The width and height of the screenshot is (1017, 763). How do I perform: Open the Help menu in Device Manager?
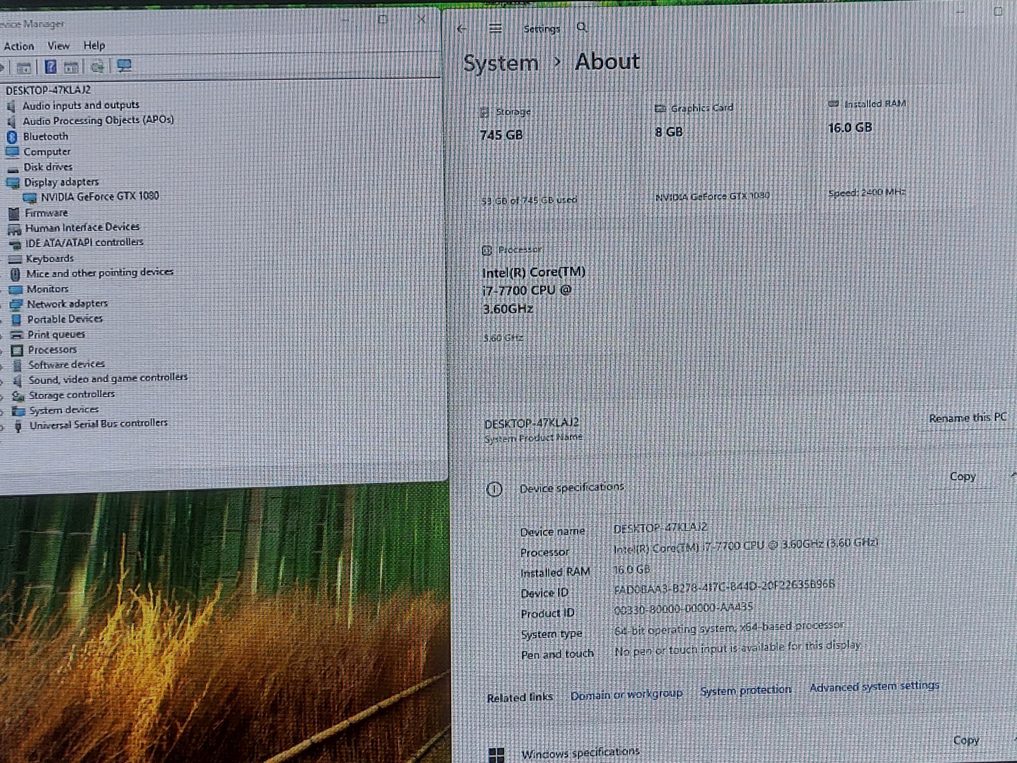[94, 46]
